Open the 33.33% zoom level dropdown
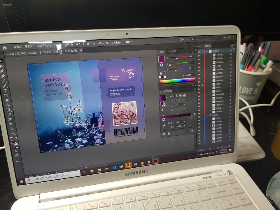The height and width of the screenshot is (210, 280). pyautogui.click(x=37, y=175)
